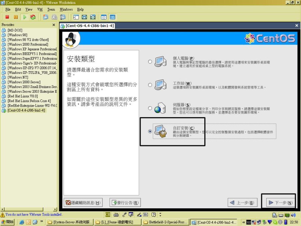
Task: Select [Red Hat Linux Fedora Core 4] favorite
Action: (x=29, y=101)
